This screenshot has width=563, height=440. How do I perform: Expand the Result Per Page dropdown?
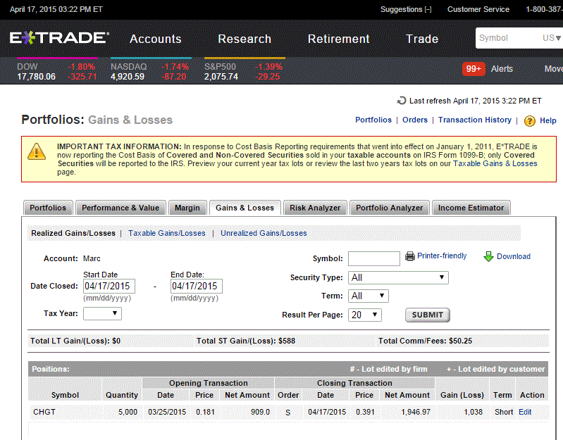click(x=365, y=315)
